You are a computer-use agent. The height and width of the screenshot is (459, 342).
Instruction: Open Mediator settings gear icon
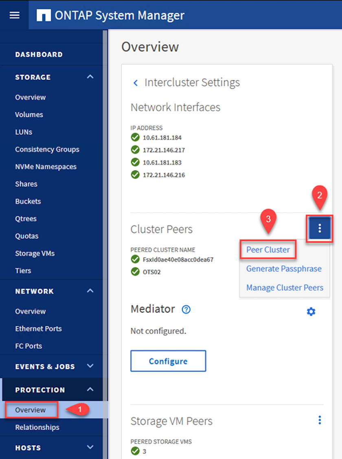pyautogui.click(x=311, y=312)
